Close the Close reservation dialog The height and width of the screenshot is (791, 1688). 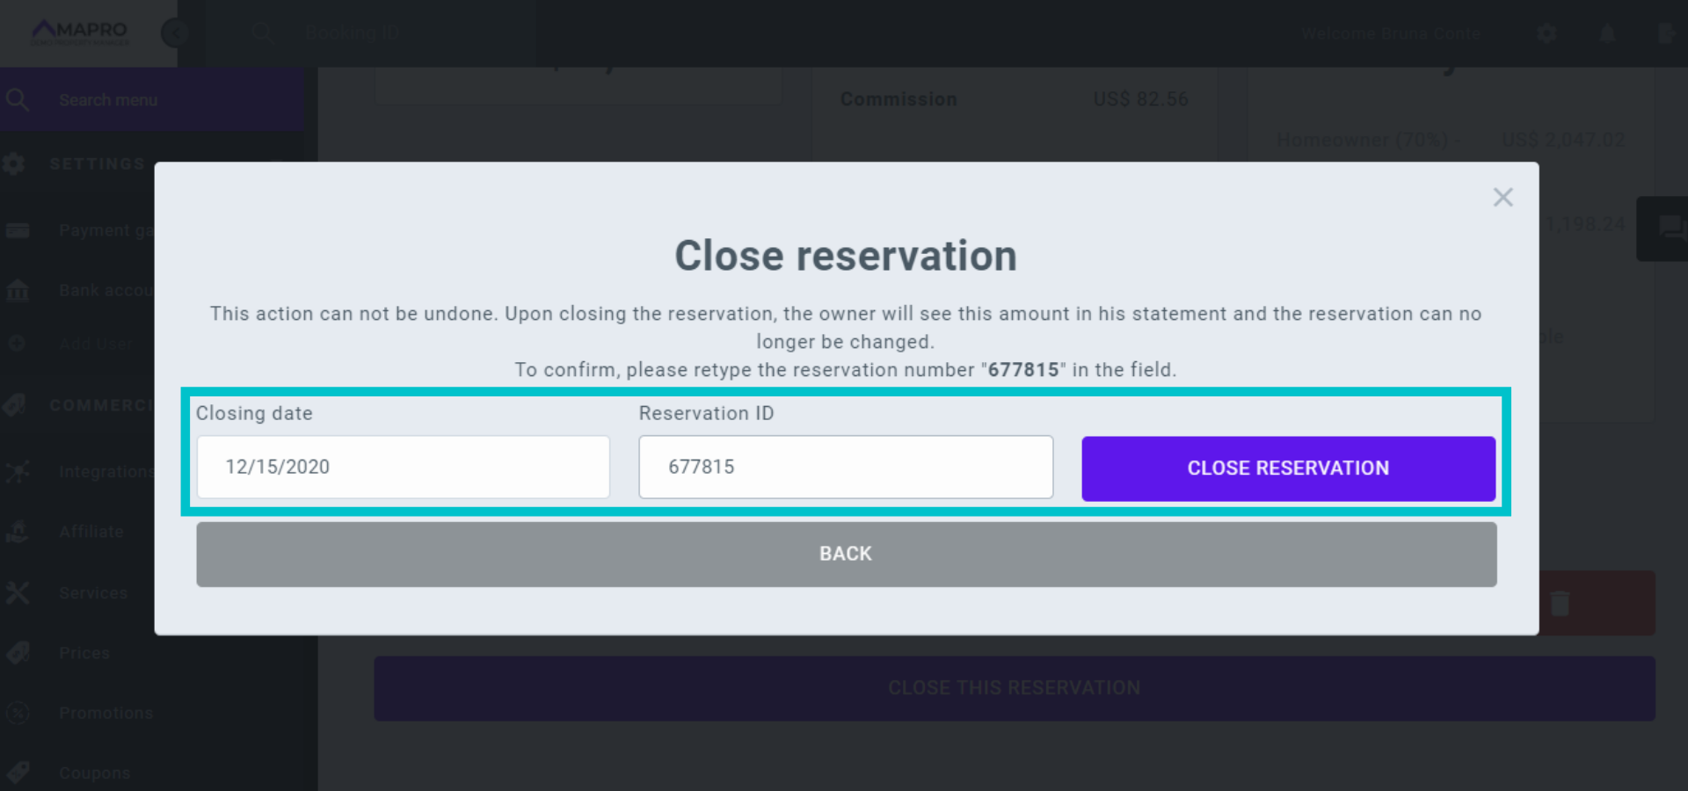pyautogui.click(x=1502, y=197)
